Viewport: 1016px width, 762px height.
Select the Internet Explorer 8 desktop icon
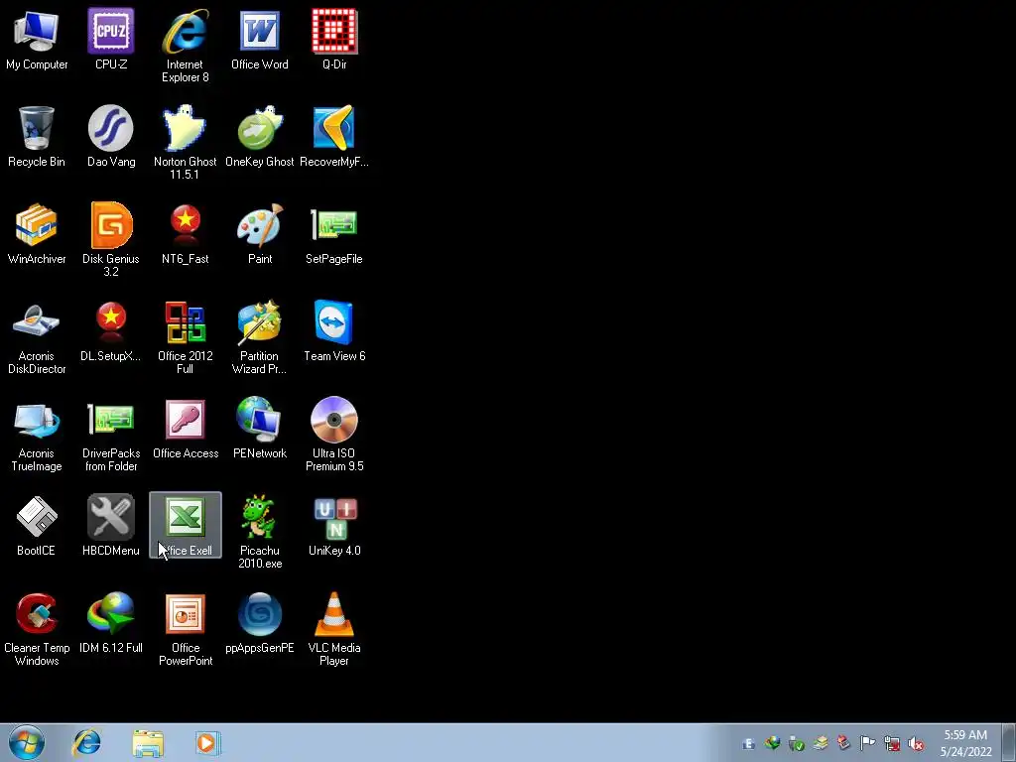pos(186,46)
